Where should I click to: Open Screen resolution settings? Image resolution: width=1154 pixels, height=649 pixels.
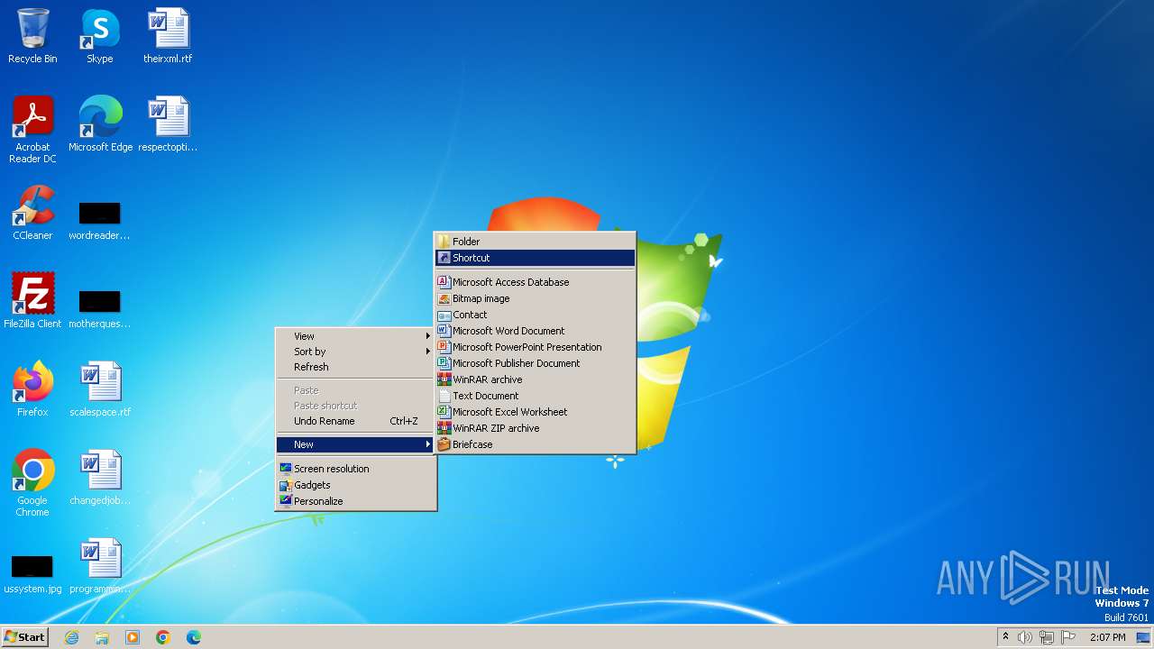(356, 469)
